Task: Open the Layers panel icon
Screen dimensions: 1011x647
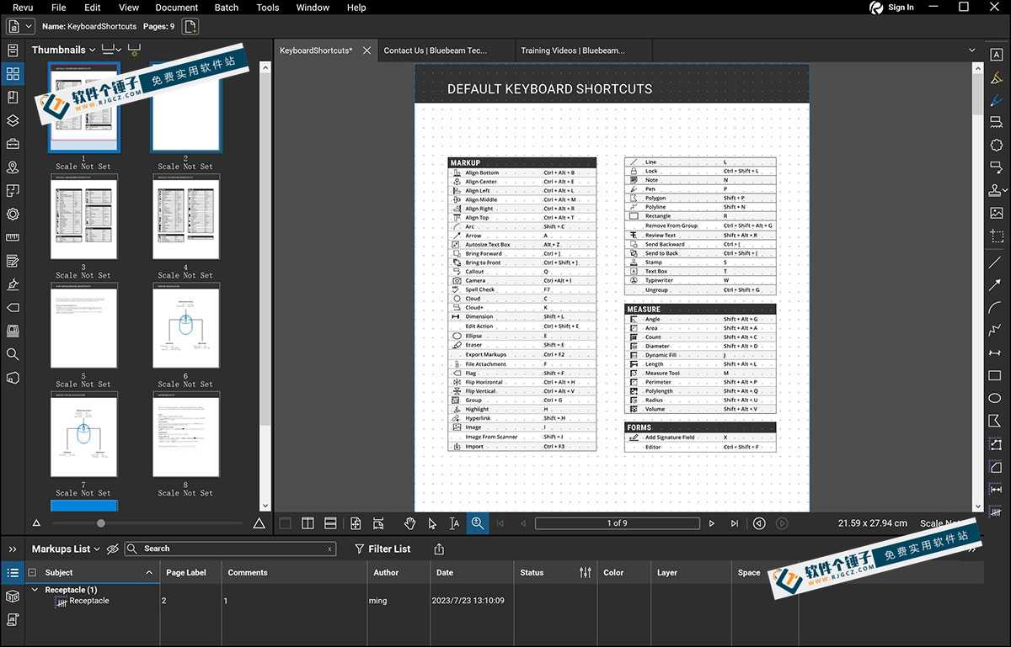Action: tap(13, 121)
